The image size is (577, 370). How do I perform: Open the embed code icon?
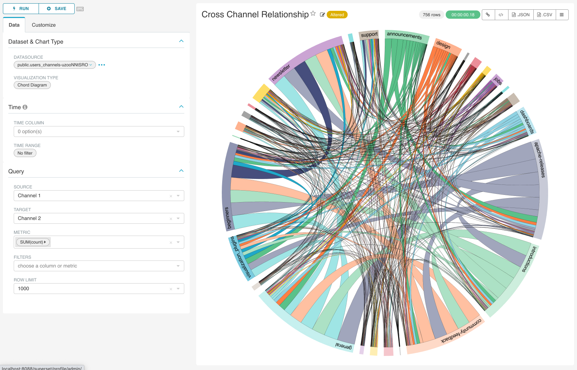tap(501, 15)
